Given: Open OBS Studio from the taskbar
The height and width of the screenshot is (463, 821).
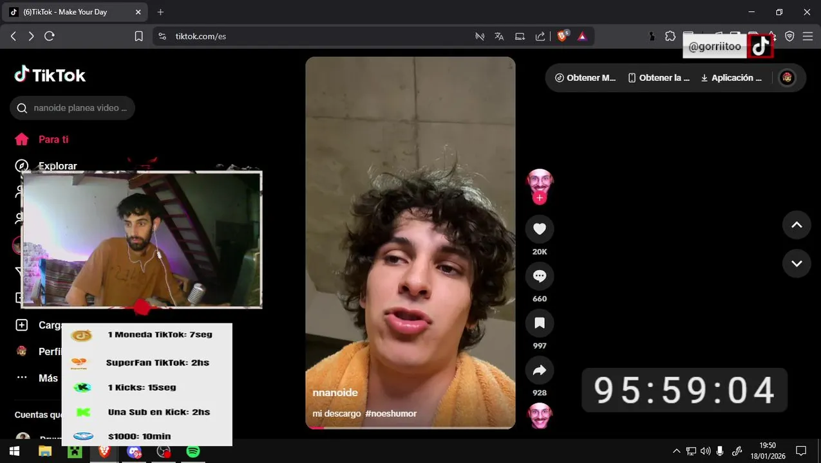Looking at the screenshot, I should (x=164, y=451).
